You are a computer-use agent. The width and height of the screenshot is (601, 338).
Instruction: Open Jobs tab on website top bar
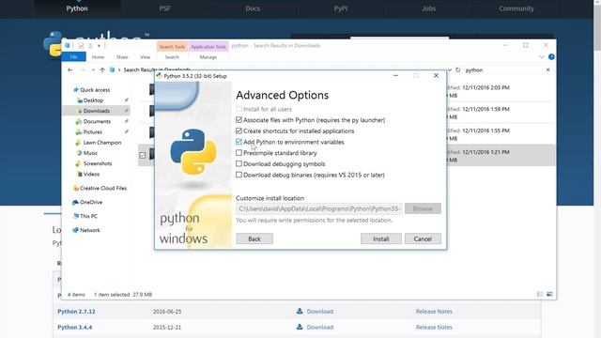(428, 8)
